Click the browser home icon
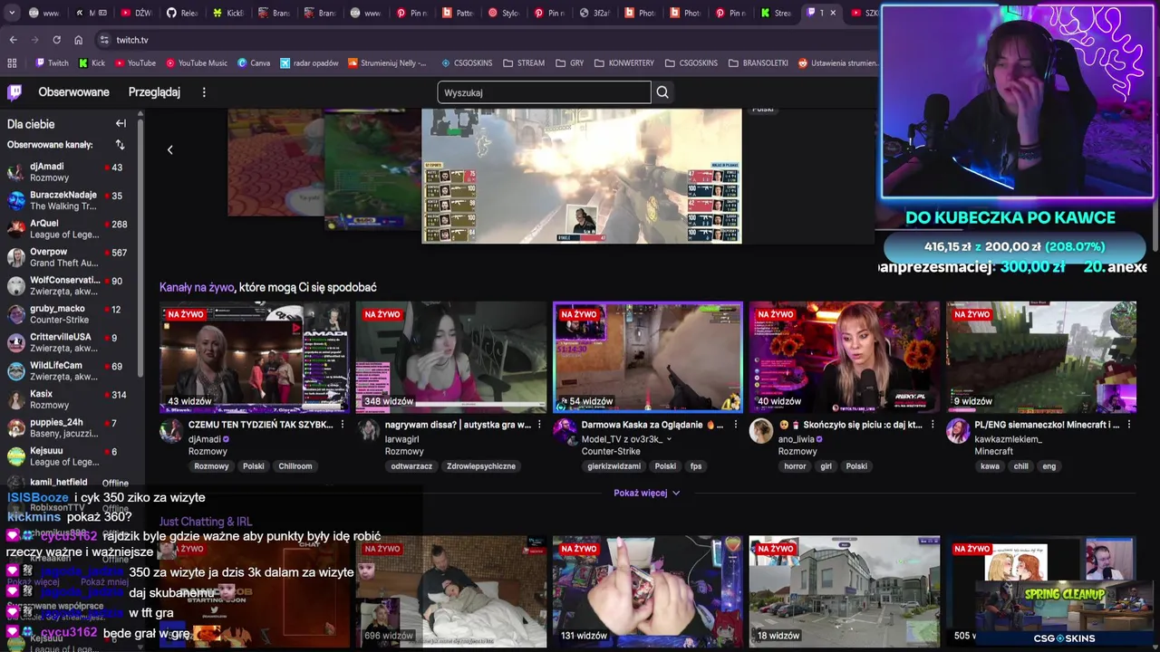The height and width of the screenshot is (652, 1160). (78, 40)
